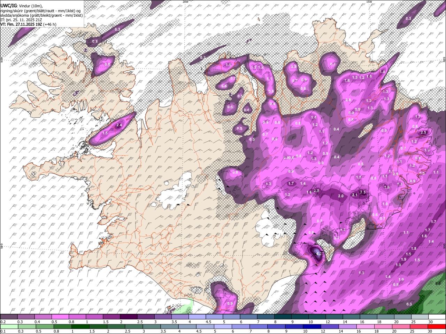This screenshot has height=334, width=446.
Task: Click the '15W' longitude label at the top
Action: [369, 2]
